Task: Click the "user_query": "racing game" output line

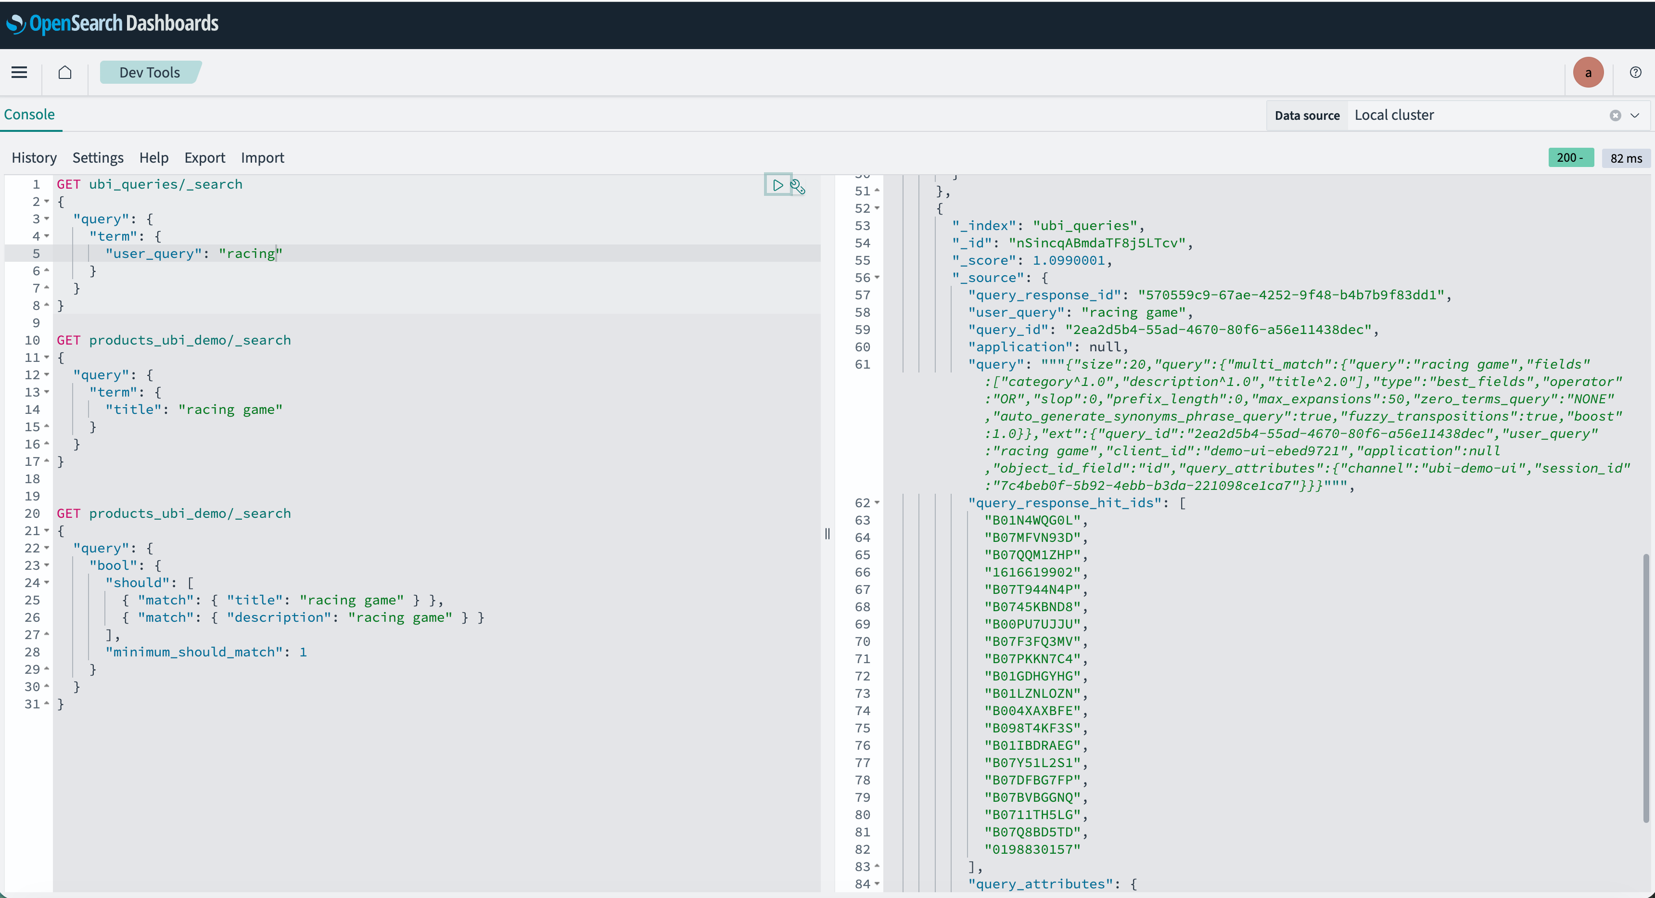Action: click(x=1081, y=312)
